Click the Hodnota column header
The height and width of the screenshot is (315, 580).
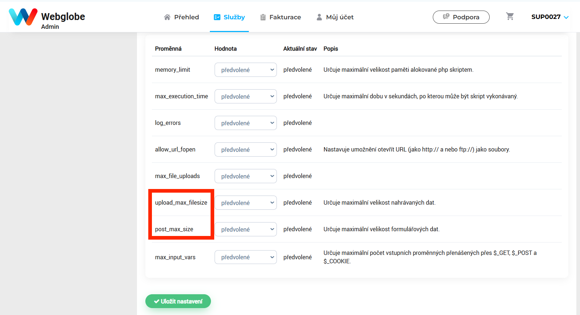[x=226, y=49]
